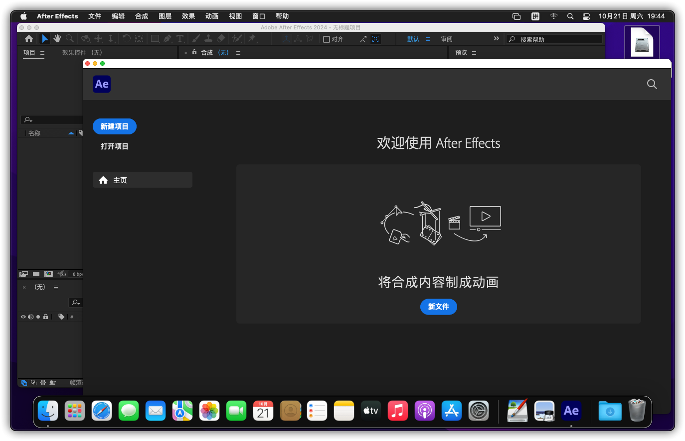This screenshot has width=685, height=441.
Task: Open the 动画 menu
Action: pos(212,16)
